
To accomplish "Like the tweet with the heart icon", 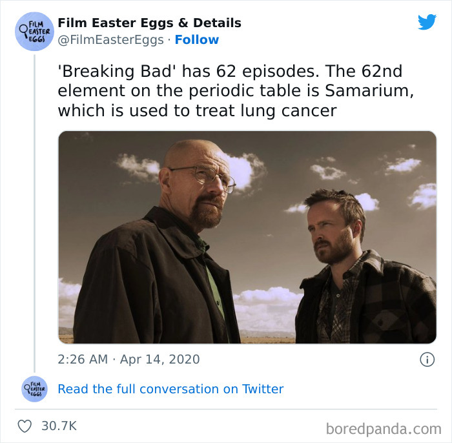I will coord(25,426).
